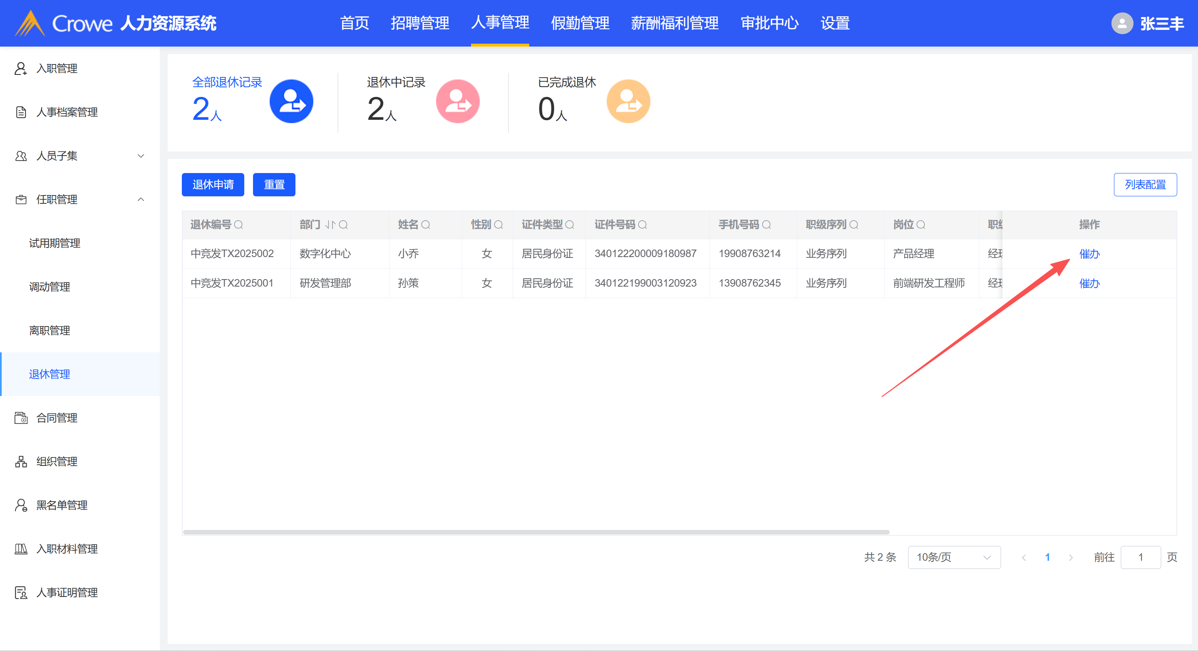Click search icon next to 姓名 header

pyautogui.click(x=426, y=225)
